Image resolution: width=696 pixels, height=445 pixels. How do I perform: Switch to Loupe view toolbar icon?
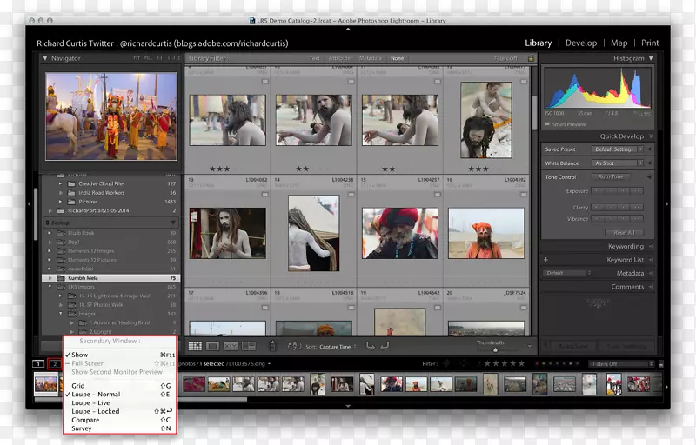(x=213, y=346)
